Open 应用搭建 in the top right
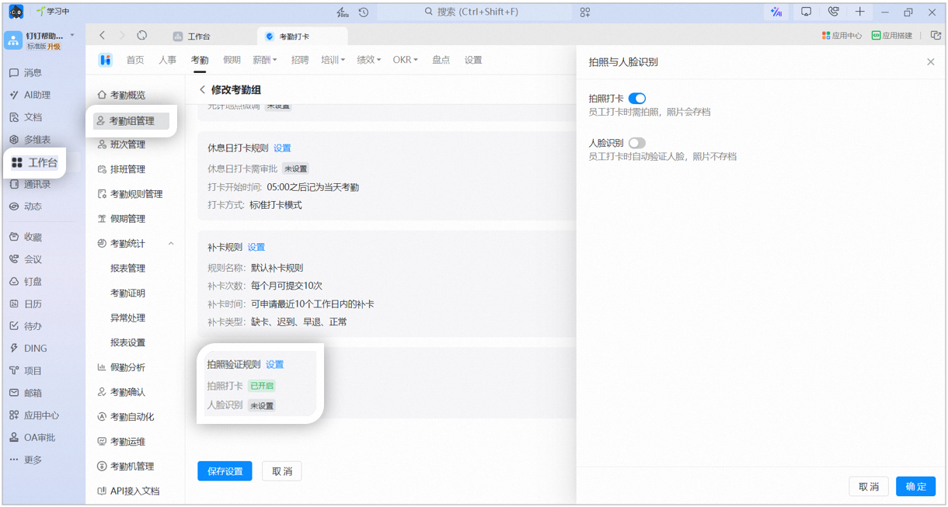 (x=892, y=36)
